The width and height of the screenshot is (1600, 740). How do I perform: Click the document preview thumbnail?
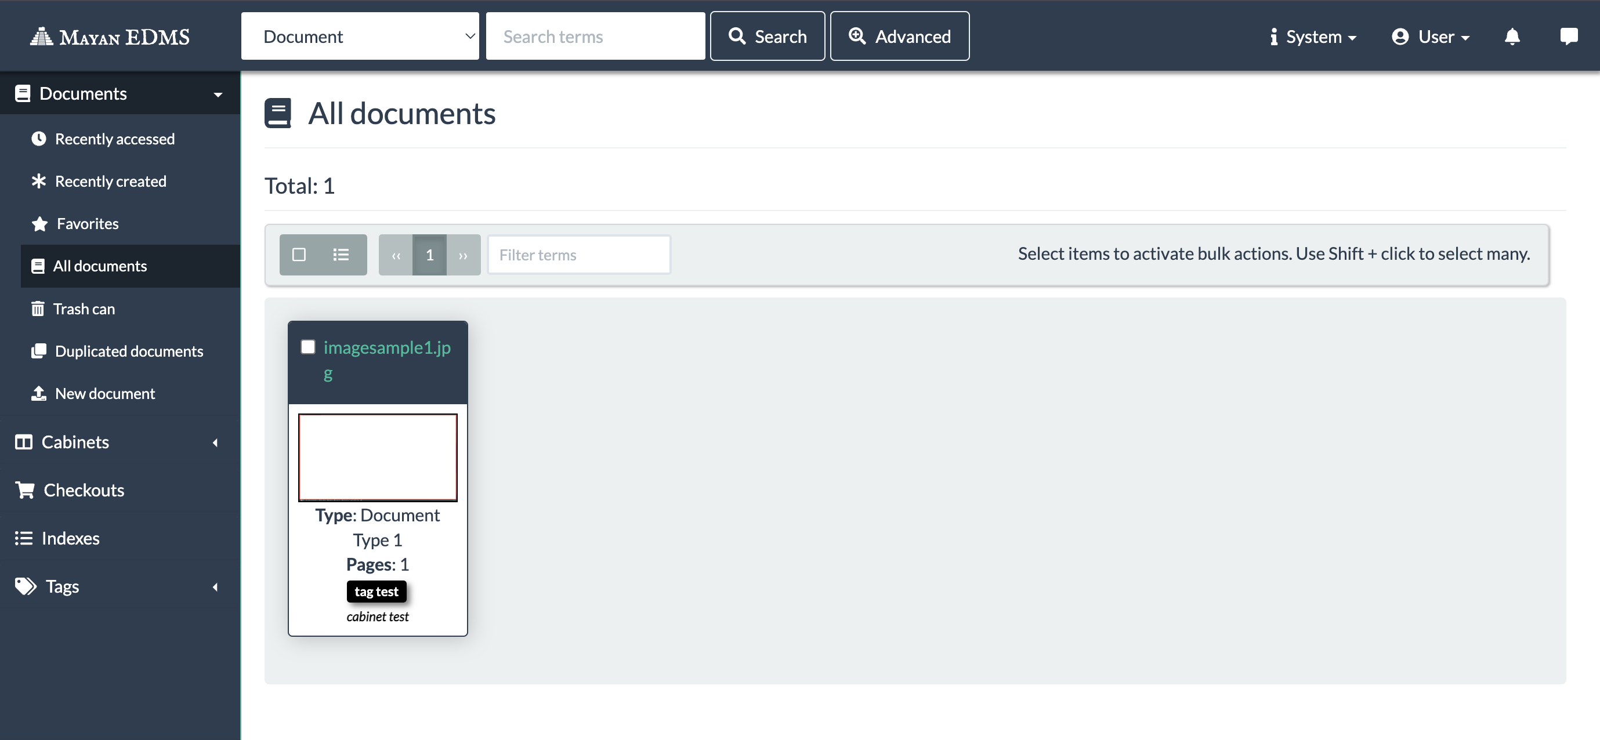[378, 457]
